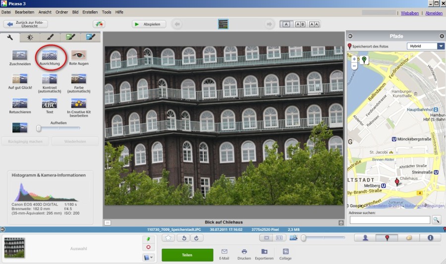Open the Bearbeiten menu

pyautogui.click(x=25, y=12)
